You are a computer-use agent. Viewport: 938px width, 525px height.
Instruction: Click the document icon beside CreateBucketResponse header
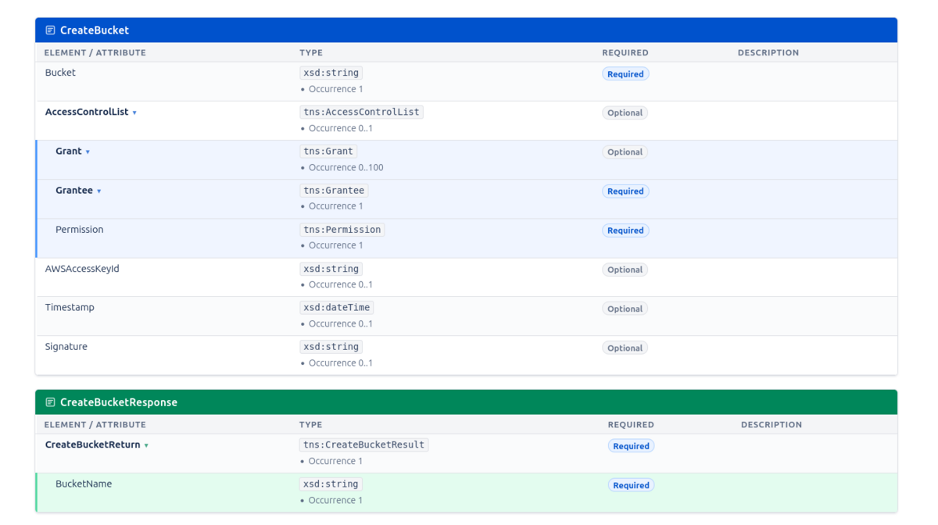pos(50,402)
